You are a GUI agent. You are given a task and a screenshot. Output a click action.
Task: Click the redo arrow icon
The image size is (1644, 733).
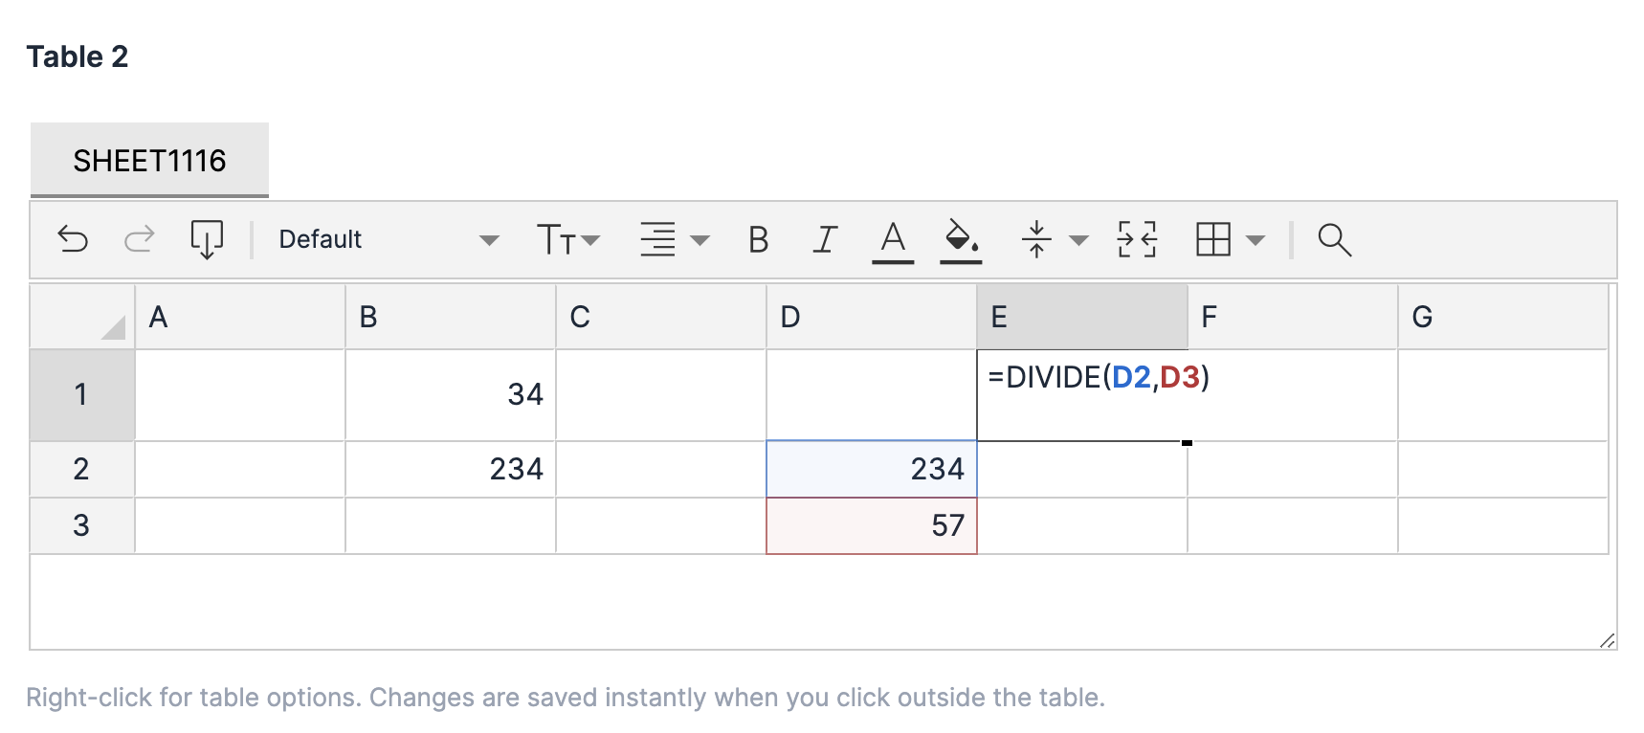click(x=140, y=239)
